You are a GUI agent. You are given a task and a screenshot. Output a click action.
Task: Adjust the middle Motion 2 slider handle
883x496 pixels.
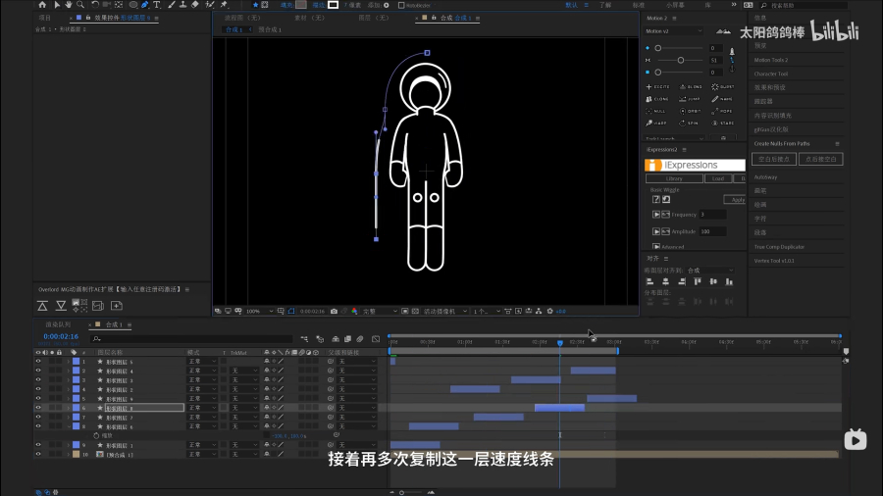point(681,60)
